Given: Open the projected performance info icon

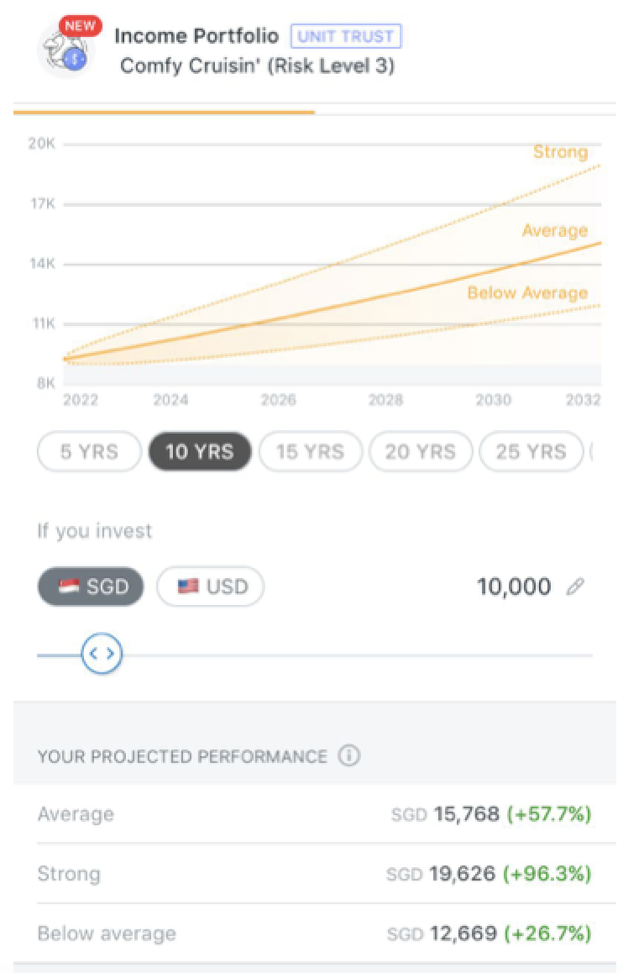Looking at the screenshot, I should [x=349, y=756].
